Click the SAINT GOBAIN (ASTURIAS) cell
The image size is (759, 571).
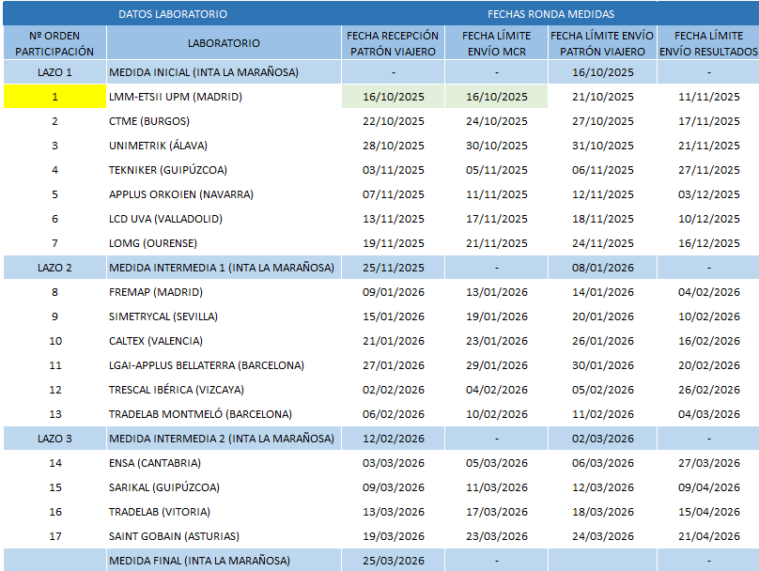pyautogui.click(x=174, y=536)
